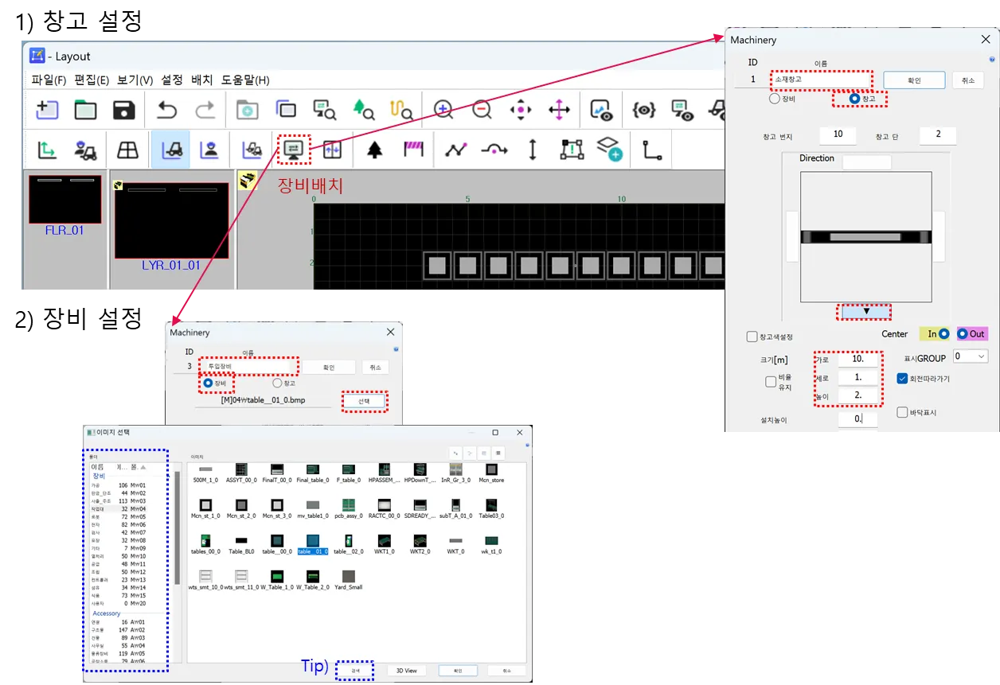Image resolution: width=1000 pixels, height=685 pixels.
Task: Click the striped barrier toolbar icon
Action: [x=414, y=150]
